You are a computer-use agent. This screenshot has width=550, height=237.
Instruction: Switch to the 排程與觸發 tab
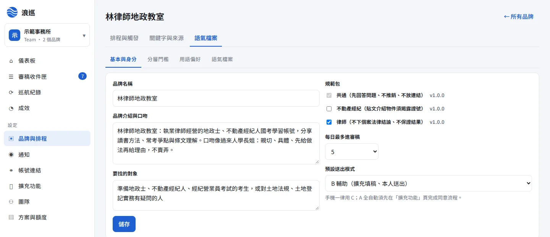click(x=124, y=38)
